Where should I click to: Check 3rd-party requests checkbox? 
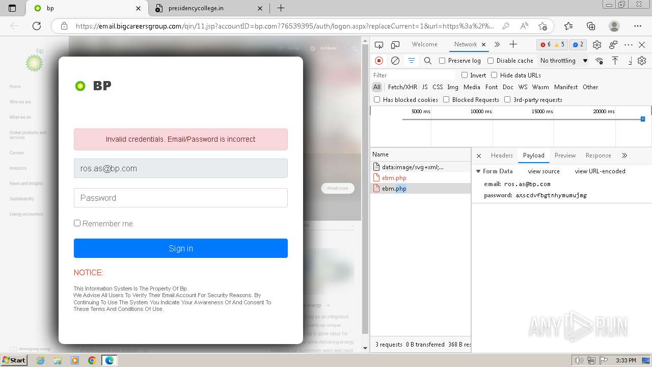point(507,99)
